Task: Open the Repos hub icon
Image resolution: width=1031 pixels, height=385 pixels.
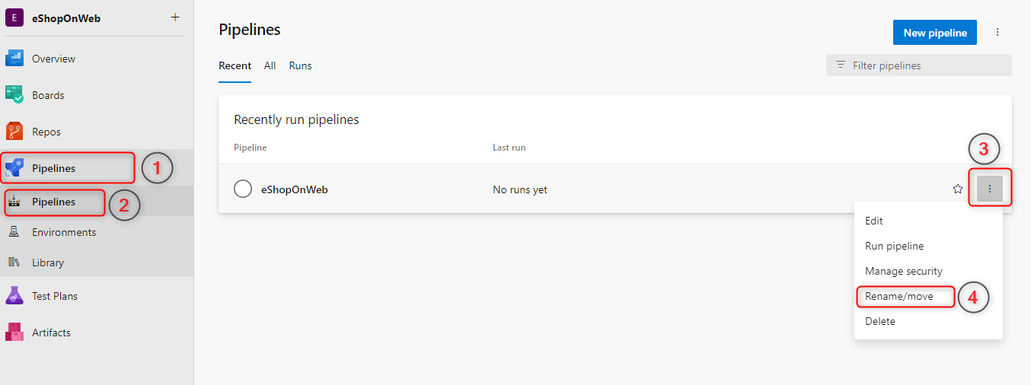Action: [x=14, y=132]
